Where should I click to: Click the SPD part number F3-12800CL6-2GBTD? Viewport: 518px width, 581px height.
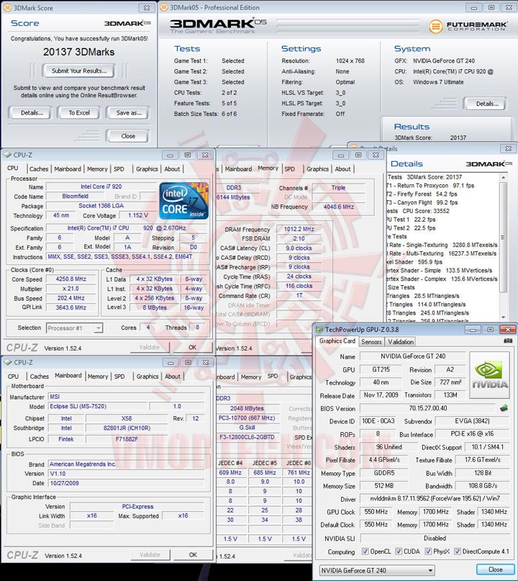pyautogui.click(x=247, y=437)
